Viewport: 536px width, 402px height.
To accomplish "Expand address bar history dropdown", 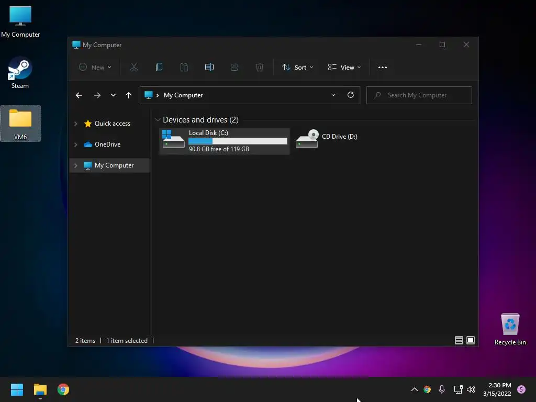I will point(333,95).
